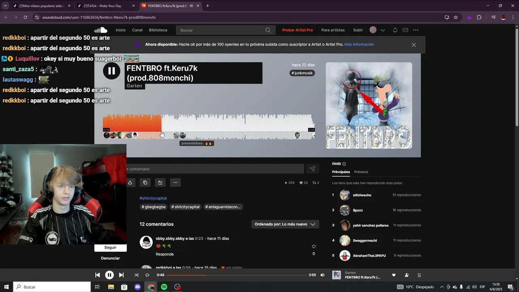Image resolution: width=519 pixels, height=292 pixels.
Task: Pause playback in the bottom player bar
Action: coord(109,275)
